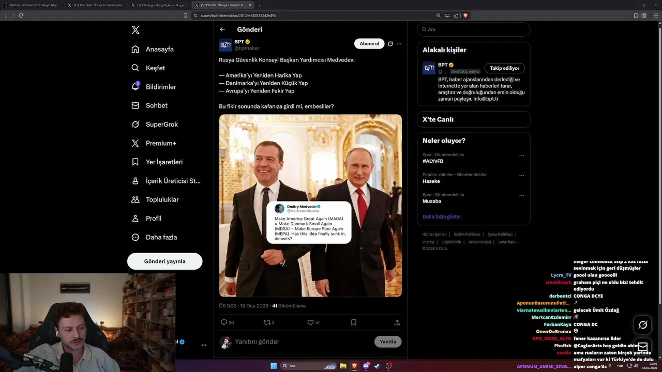Open Anasayfa from the sidebar
The image size is (662, 372).
pyautogui.click(x=153, y=49)
